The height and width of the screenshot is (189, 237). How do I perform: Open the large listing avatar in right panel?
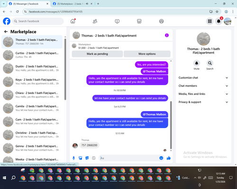tap(203, 39)
